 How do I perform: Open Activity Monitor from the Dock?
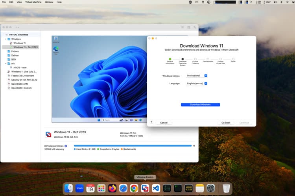167,188
